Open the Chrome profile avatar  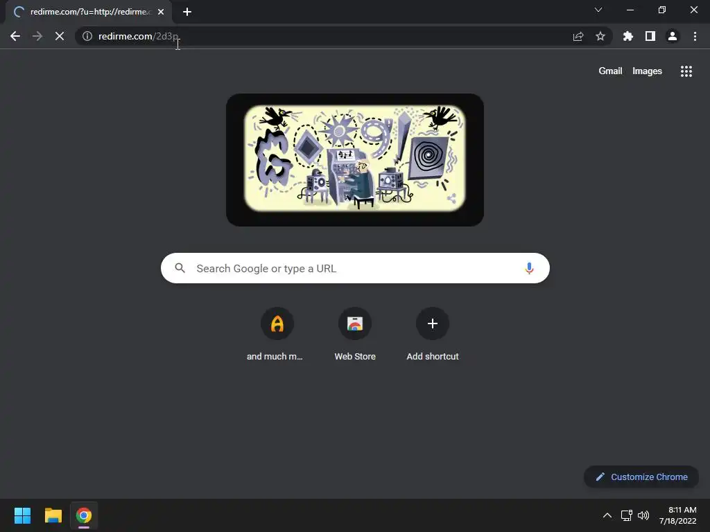tap(673, 36)
